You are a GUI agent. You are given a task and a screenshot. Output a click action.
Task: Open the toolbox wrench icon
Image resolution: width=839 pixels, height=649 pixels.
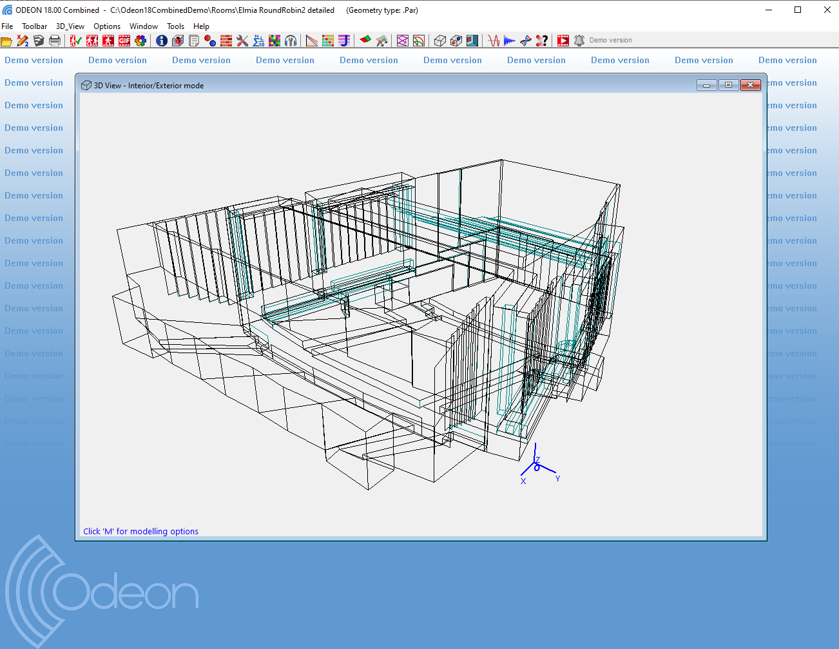click(242, 40)
